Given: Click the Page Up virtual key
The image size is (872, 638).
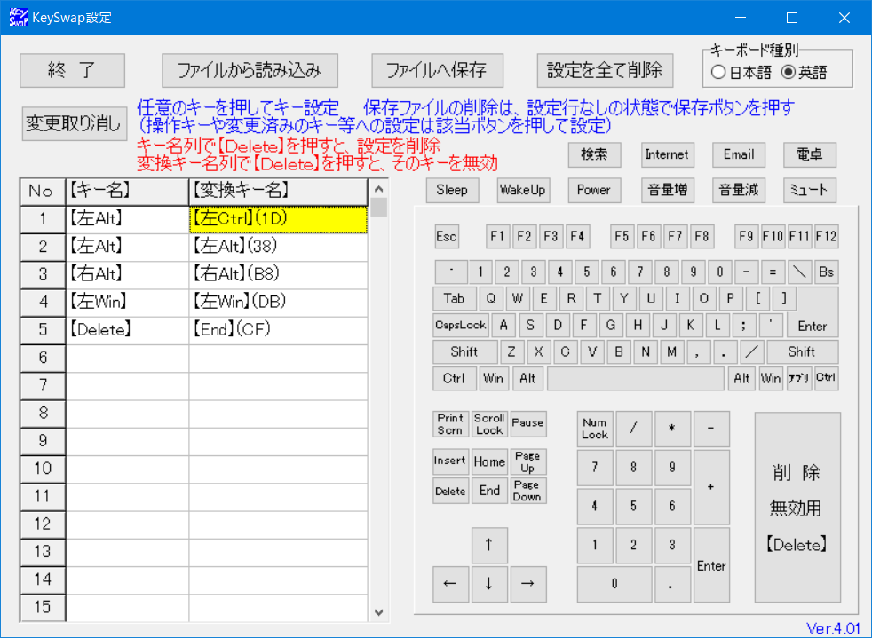Looking at the screenshot, I should point(528,461).
